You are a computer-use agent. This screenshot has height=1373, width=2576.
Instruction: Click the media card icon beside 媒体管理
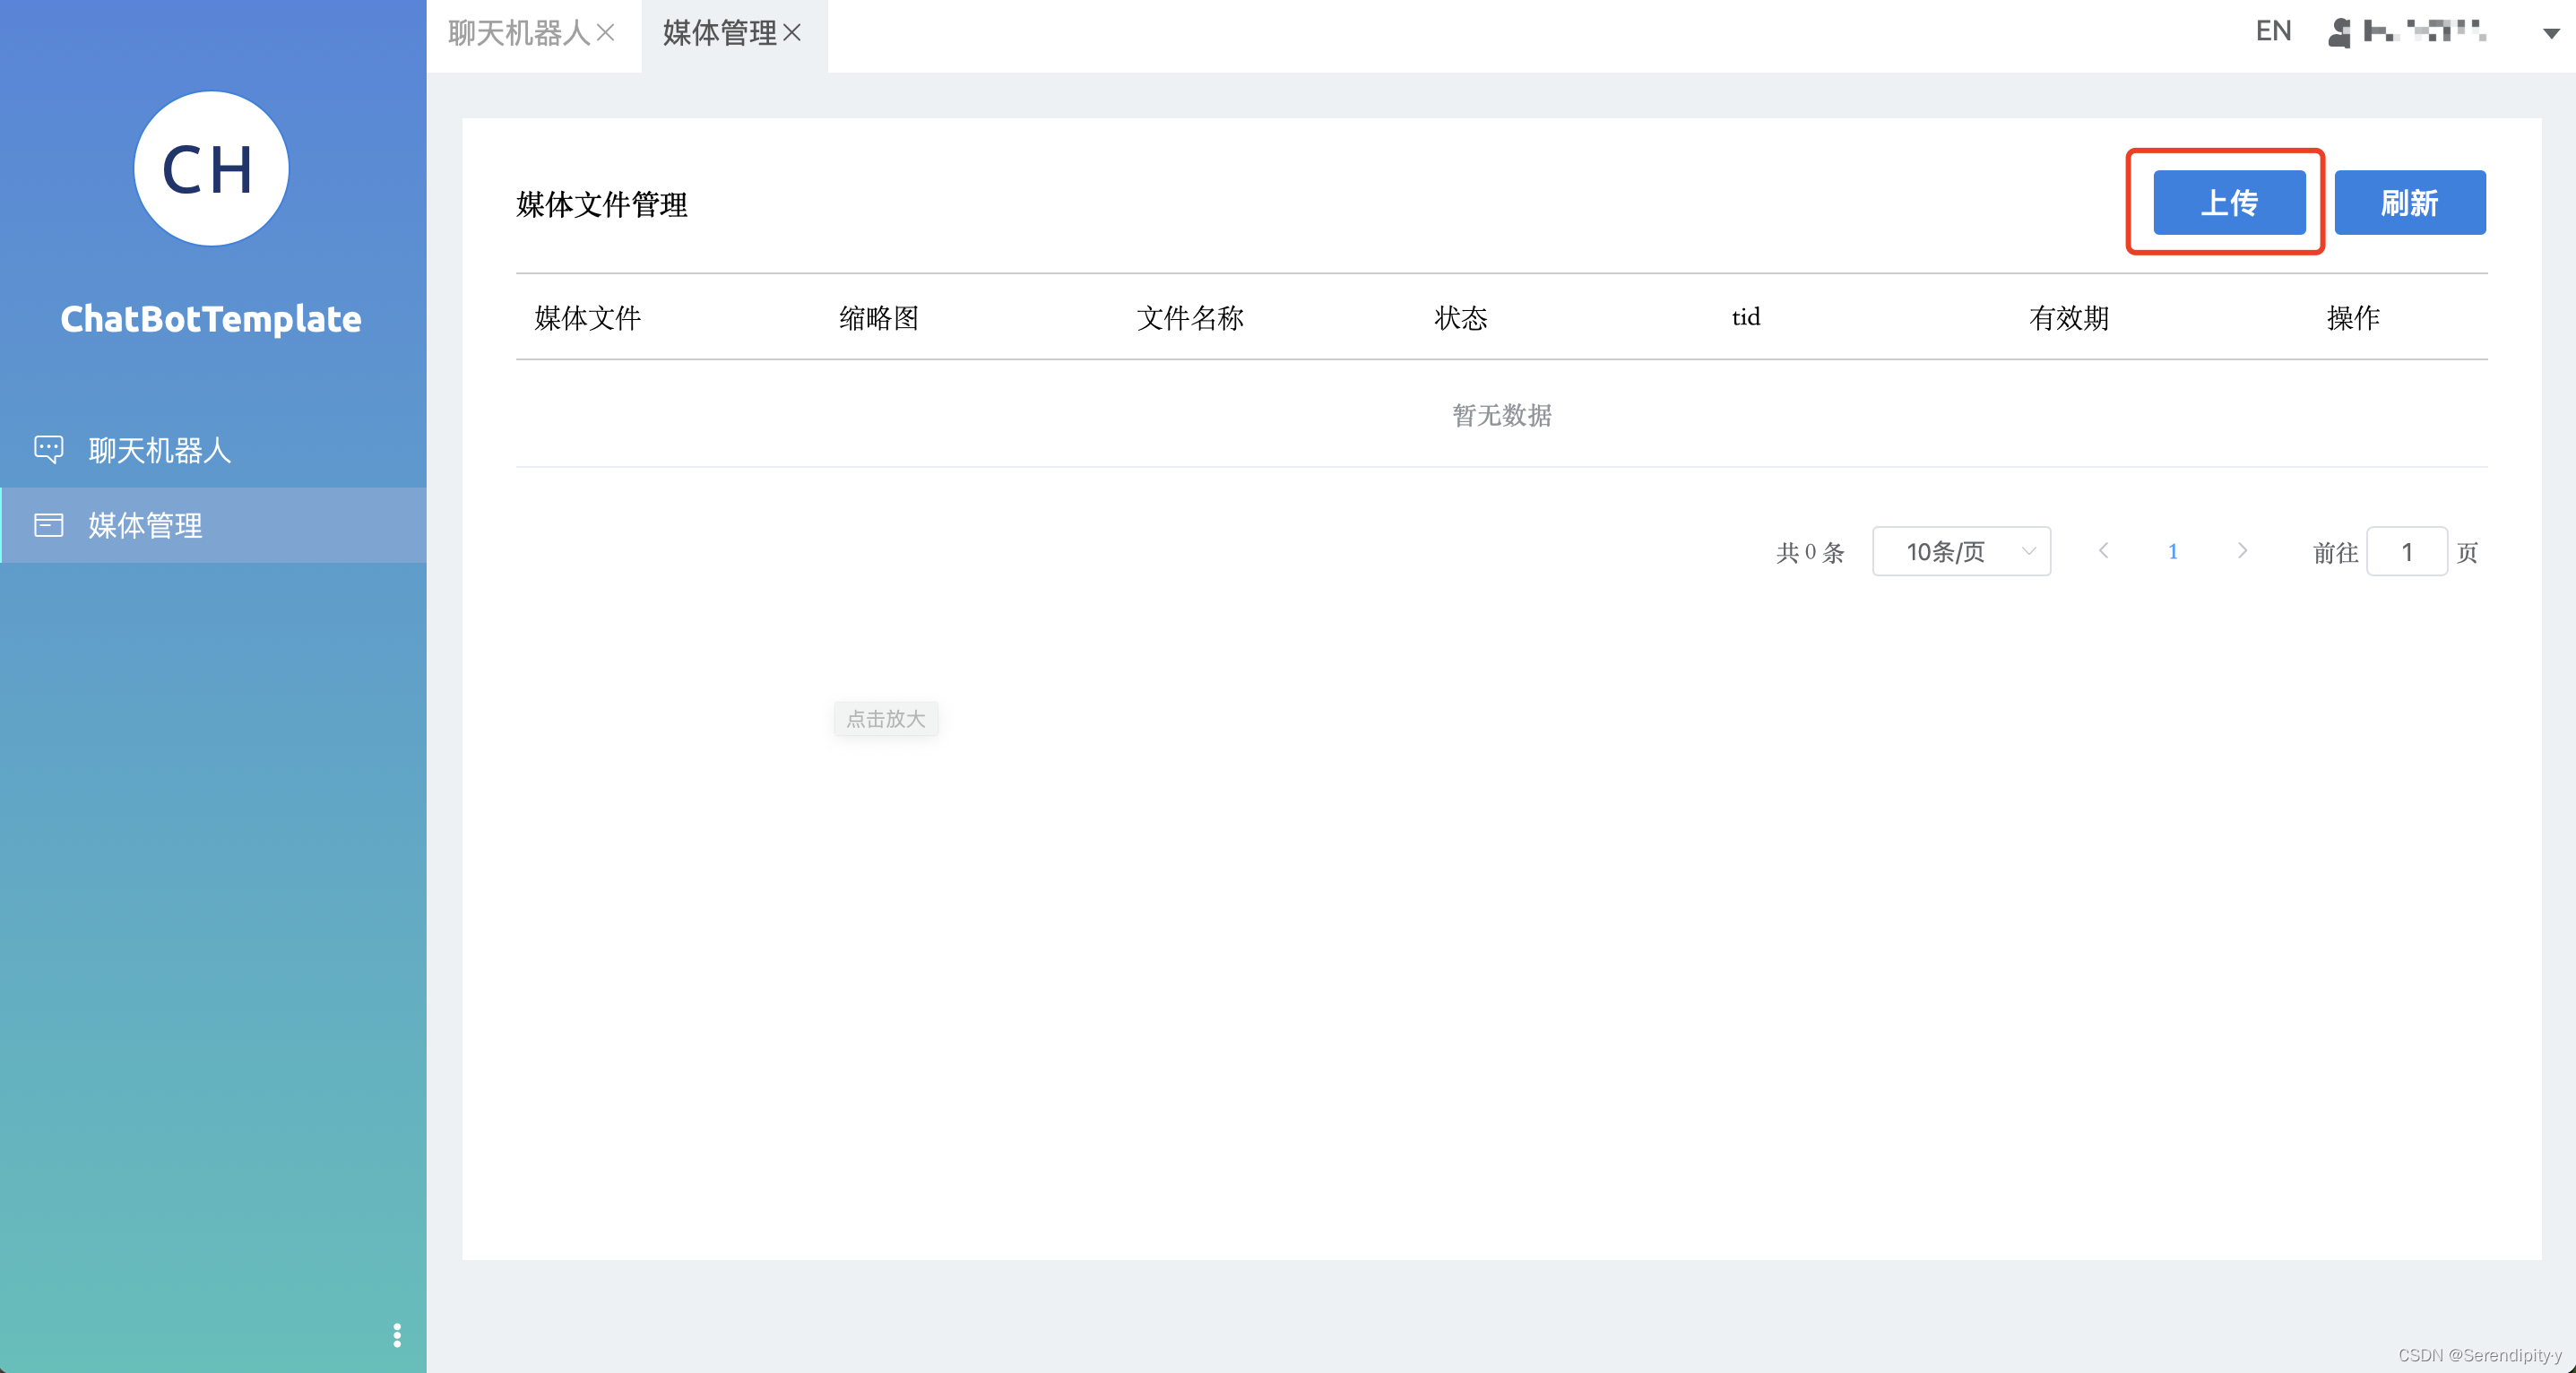coord(49,525)
